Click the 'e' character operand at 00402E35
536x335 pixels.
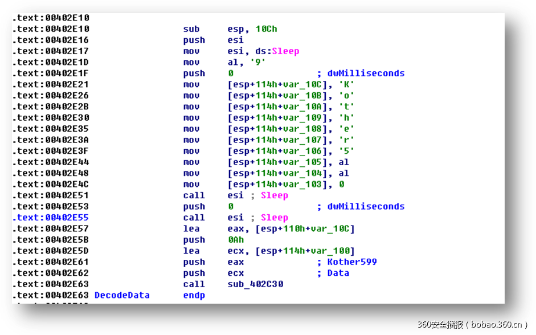(346, 129)
